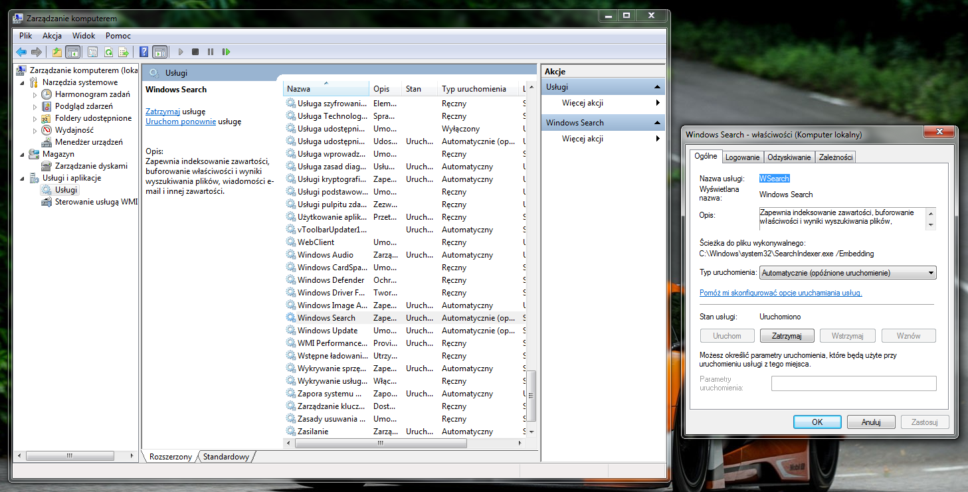Viewport: 968px width, 492px height.
Task: Click OK button in properties dialog
Action: pos(817,422)
